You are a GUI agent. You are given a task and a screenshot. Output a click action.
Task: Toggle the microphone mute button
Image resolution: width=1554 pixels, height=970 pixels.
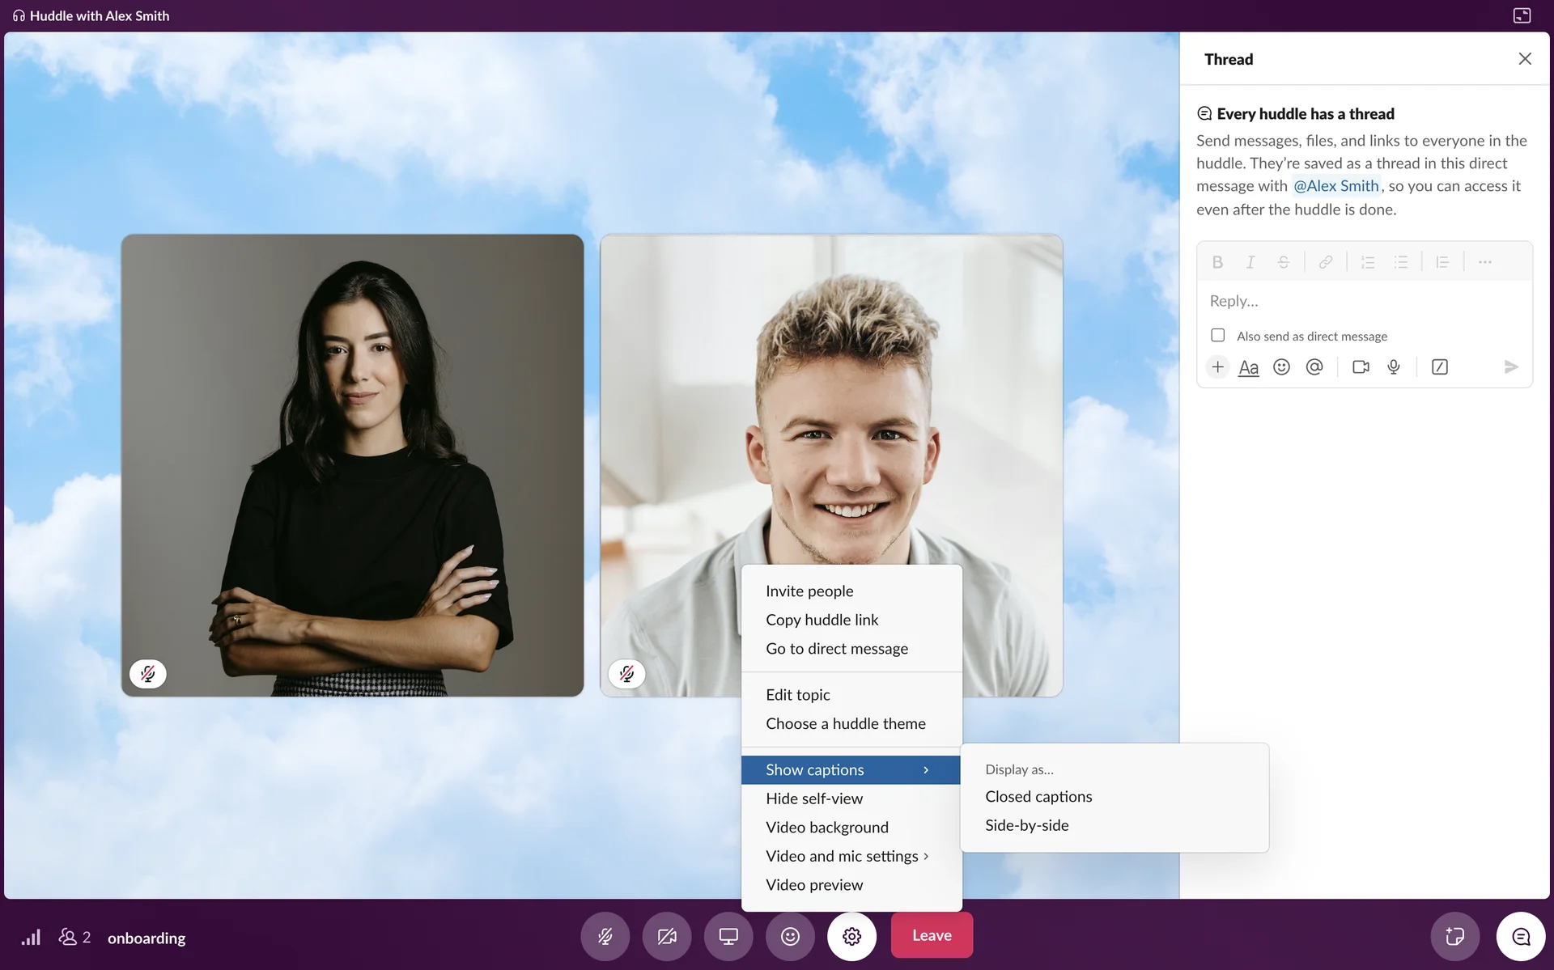[x=605, y=936]
